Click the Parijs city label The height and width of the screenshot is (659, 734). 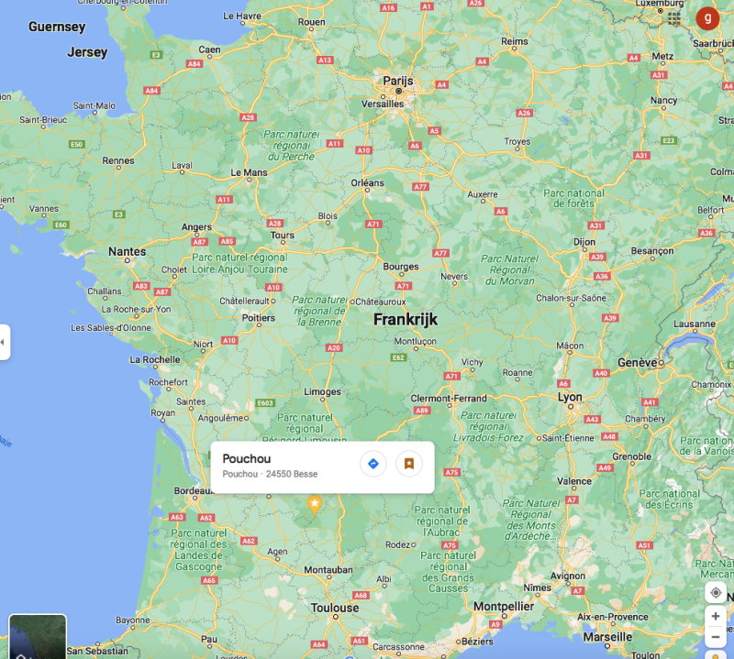(x=398, y=81)
